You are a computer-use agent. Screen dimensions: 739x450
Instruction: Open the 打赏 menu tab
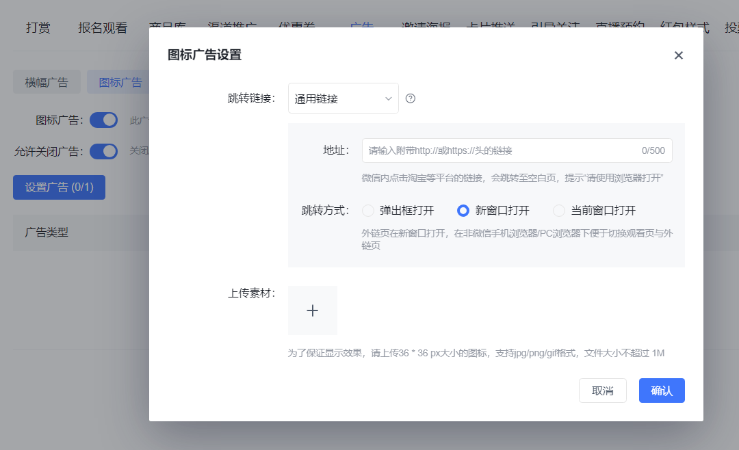click(38, 28)
